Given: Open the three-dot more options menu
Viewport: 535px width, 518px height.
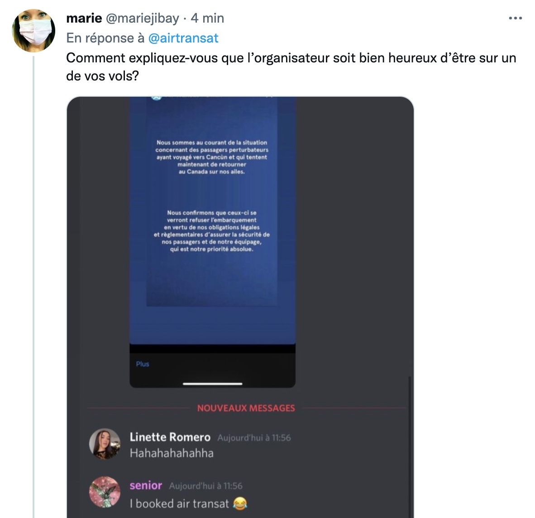Looking at the screenshot, I should coord(515,19).
